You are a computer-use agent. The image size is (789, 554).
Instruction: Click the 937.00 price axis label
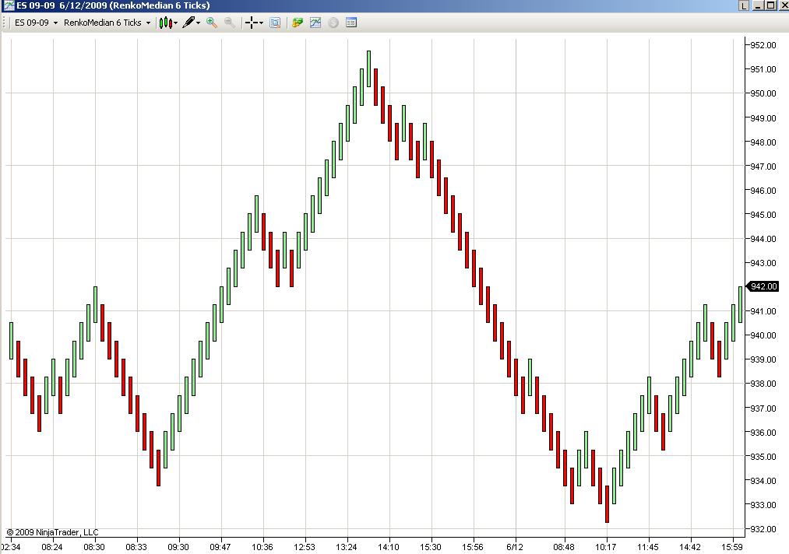pos(763,408)
